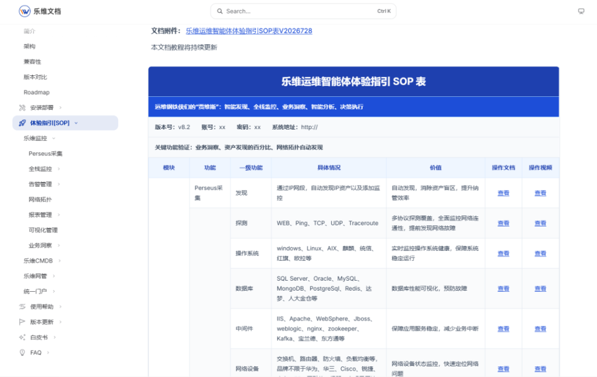The width and height of the screenshot is (597, 377).
Task: Open the 乐维运维智能体体验指引SOP表V2026728 attachment link
Action: [x=249, y=31]
